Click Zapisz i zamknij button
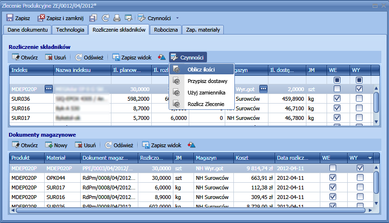The image size is (389, 223). 61,18
